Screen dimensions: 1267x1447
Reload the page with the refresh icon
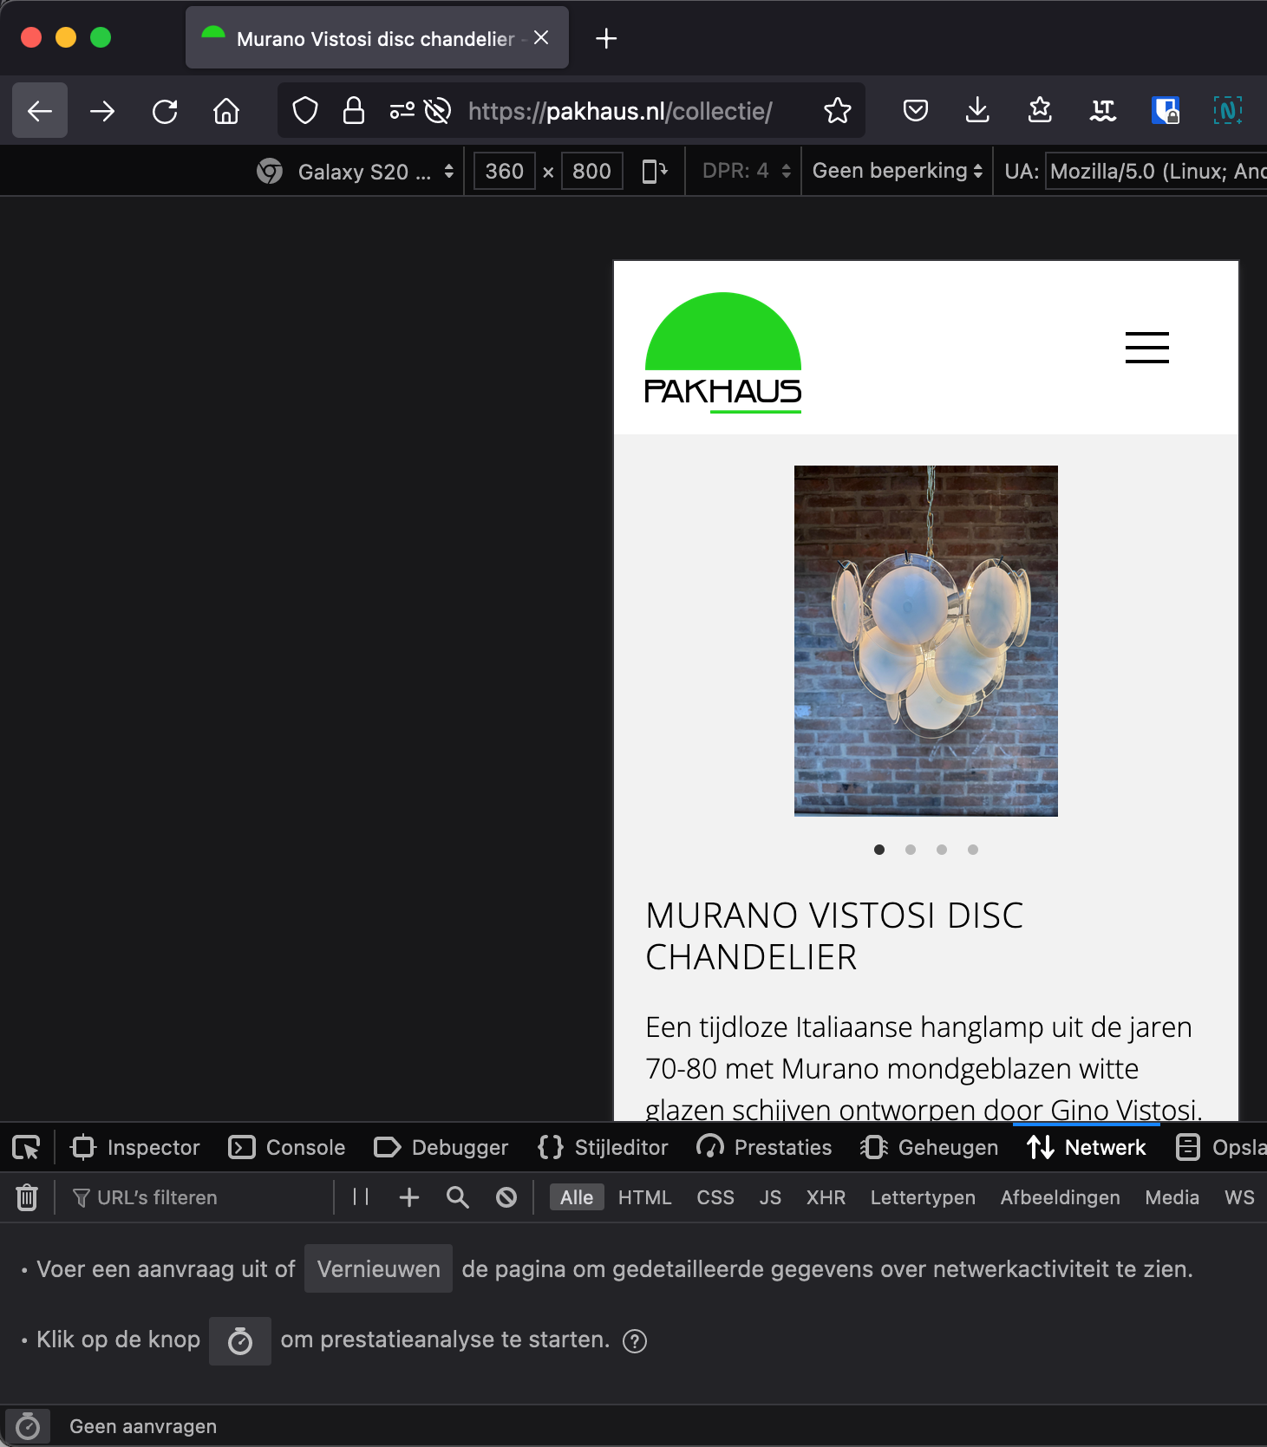[165, 111]
